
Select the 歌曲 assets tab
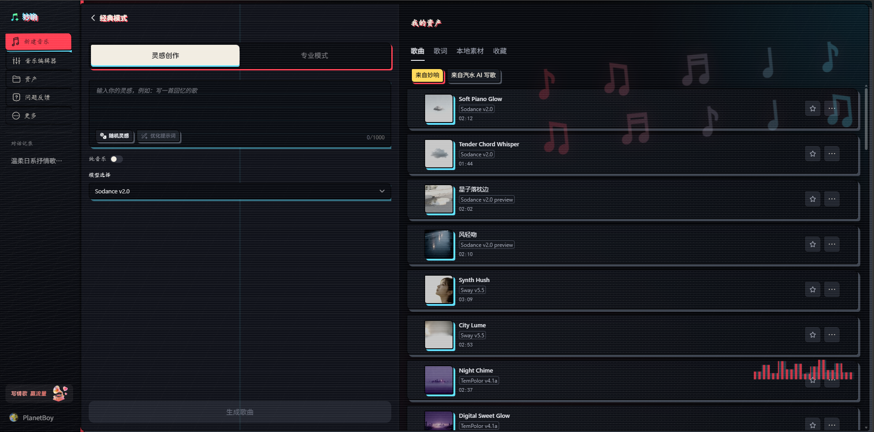click(417, 51)
